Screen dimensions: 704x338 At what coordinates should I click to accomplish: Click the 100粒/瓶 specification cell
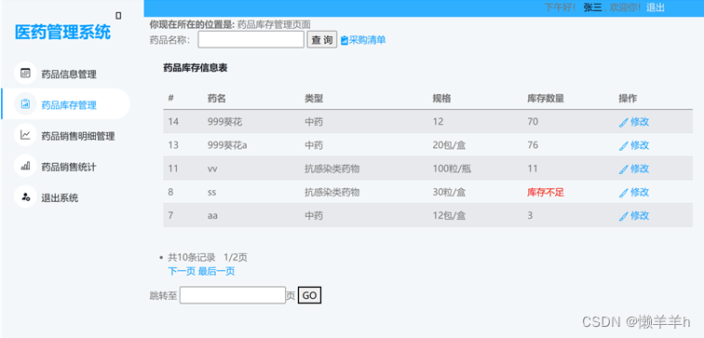452,169
